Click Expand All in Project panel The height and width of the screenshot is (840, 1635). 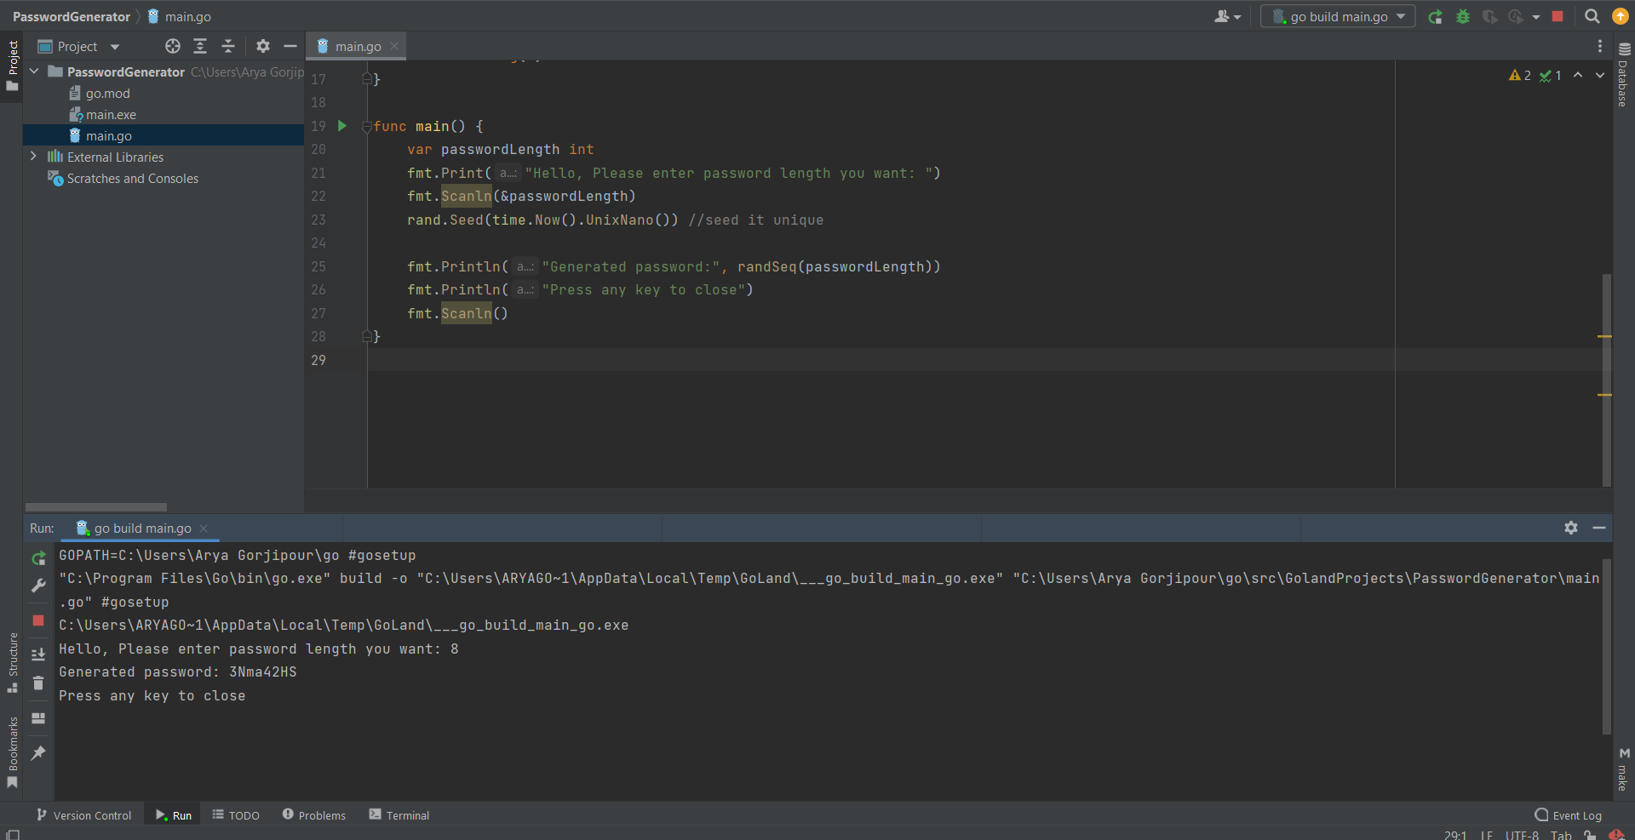pyautogui.click(x=200, y=46)
